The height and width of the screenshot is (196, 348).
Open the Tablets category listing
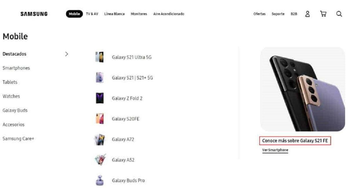(x=10, y=82)
